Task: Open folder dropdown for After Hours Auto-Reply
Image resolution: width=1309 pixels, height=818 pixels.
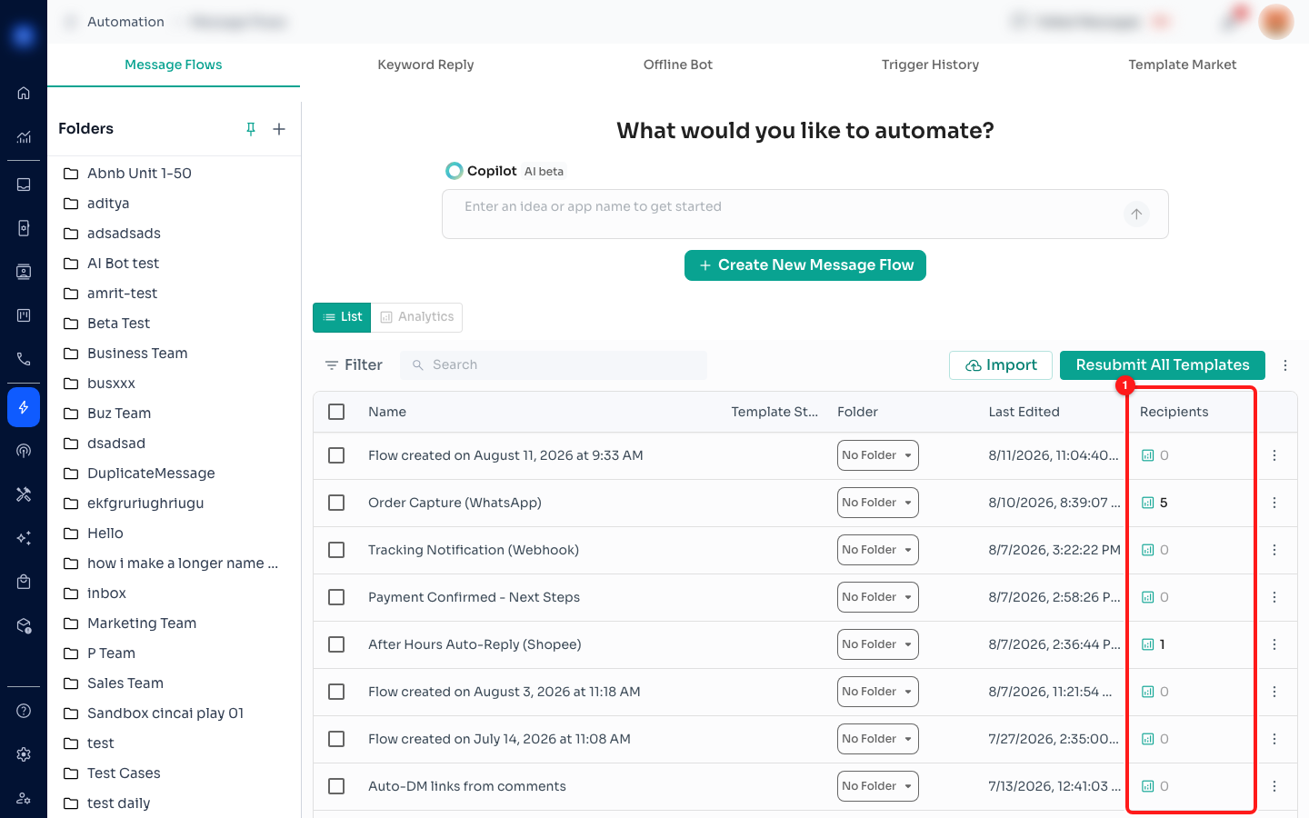Action: 878,644
